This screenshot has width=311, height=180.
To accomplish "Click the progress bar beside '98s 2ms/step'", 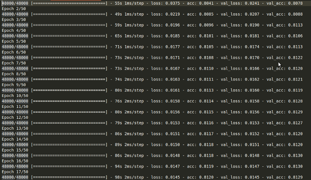I will [69, 177].
